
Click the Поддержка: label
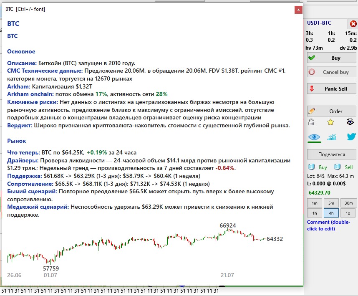[x=25, y=176]
